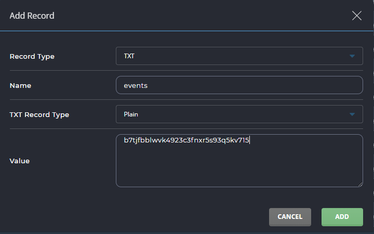
Task: Click the word events in Name
Action: click(x=136, y=85)
